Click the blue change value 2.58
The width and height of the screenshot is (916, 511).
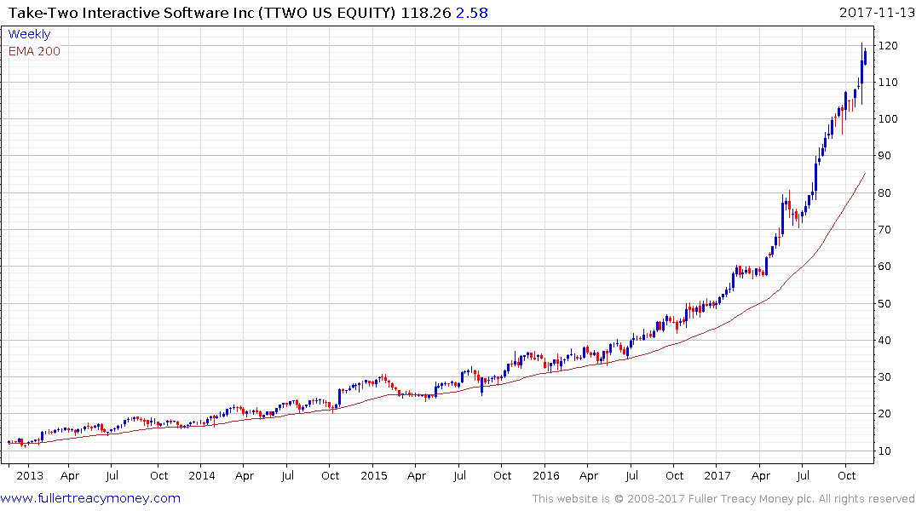pyautogui.click(x=471, y=12)
